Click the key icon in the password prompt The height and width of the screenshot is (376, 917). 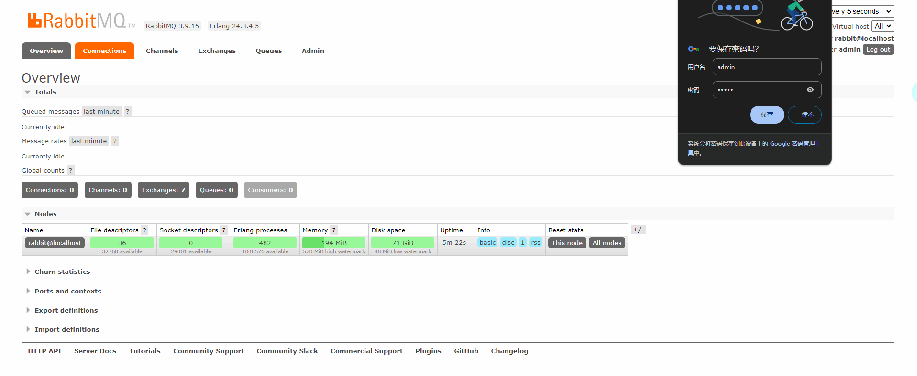(x=693, y=49)
